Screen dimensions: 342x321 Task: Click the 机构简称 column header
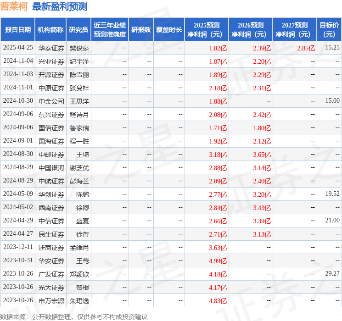point(50,30)
